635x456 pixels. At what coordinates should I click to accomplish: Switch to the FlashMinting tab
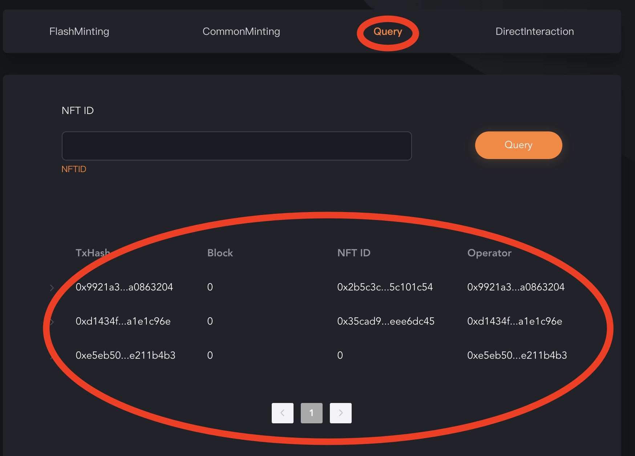coord(79,32)
